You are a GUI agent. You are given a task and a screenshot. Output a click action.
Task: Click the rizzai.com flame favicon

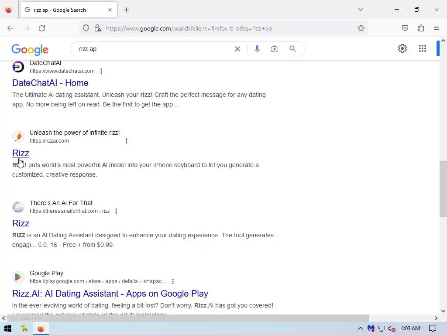(x=18, y=137)
